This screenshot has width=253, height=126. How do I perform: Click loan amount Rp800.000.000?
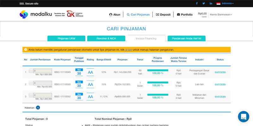coord(122,97)
